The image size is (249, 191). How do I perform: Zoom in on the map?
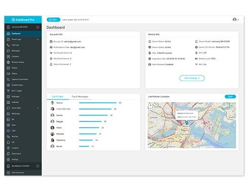click(150, 105)
